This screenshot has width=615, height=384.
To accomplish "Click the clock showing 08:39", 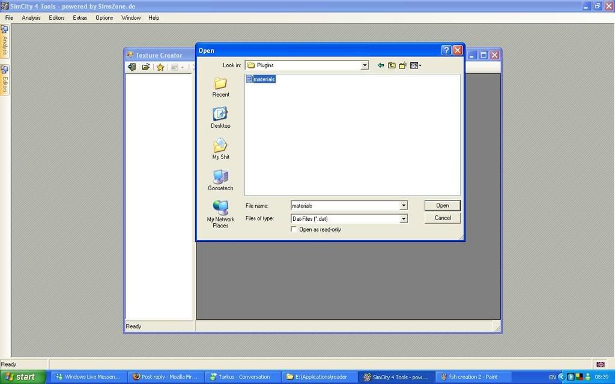I will click(x=602, y=377).
